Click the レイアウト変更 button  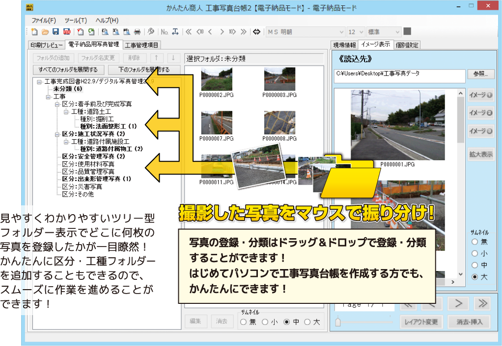click(421, 321)
